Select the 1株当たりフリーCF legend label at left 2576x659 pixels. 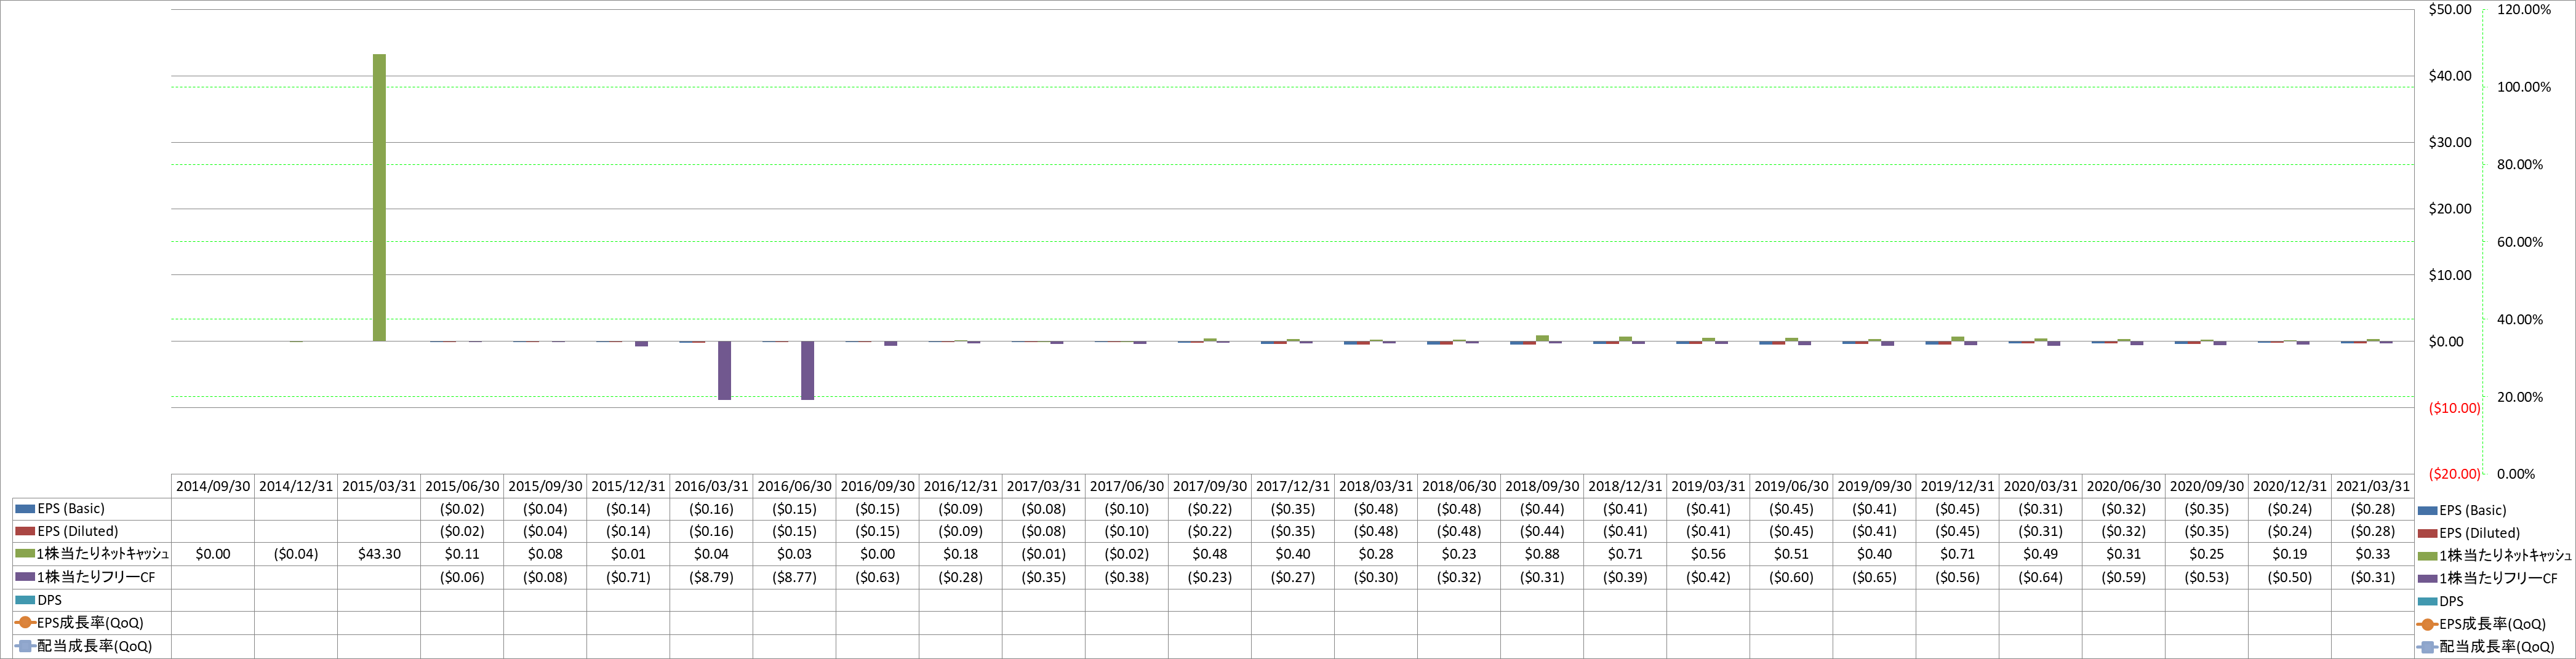pos(96,577)
